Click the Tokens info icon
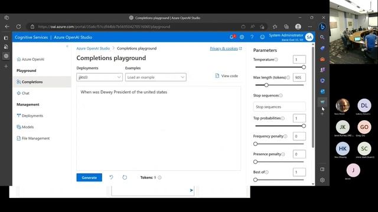The width and height of the screenshot is (378, 212). click(x=159, y=178)
